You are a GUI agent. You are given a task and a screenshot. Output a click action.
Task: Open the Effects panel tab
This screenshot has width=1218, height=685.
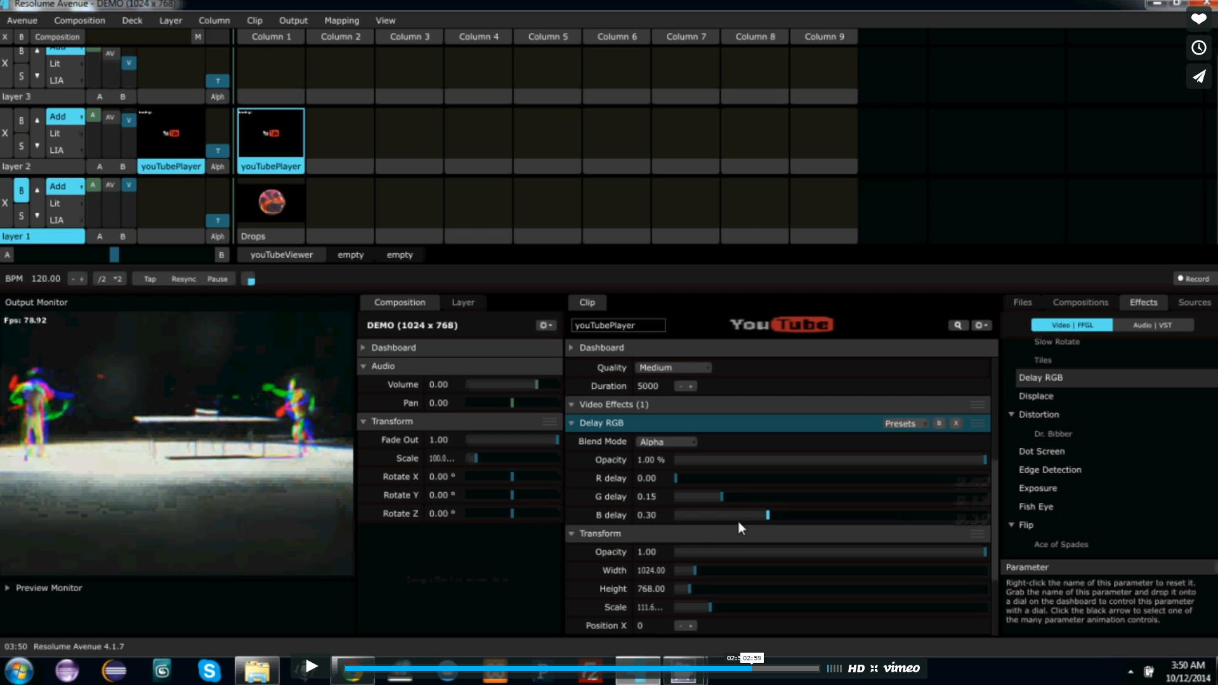tap(1144, 302)
